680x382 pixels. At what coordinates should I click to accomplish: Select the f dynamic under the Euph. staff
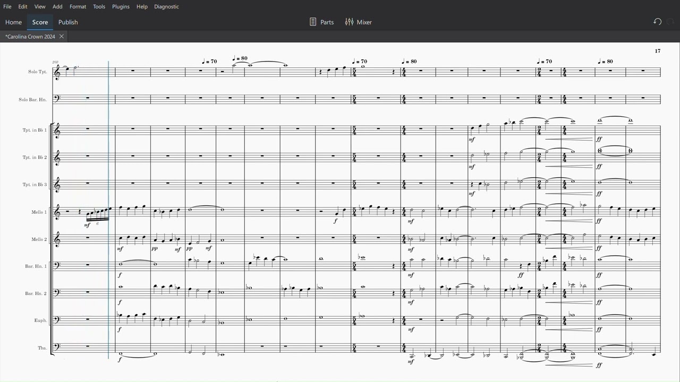click(120, 329)
